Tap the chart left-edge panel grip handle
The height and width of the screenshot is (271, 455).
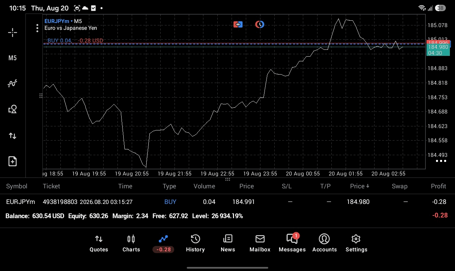tap(41, 96)
